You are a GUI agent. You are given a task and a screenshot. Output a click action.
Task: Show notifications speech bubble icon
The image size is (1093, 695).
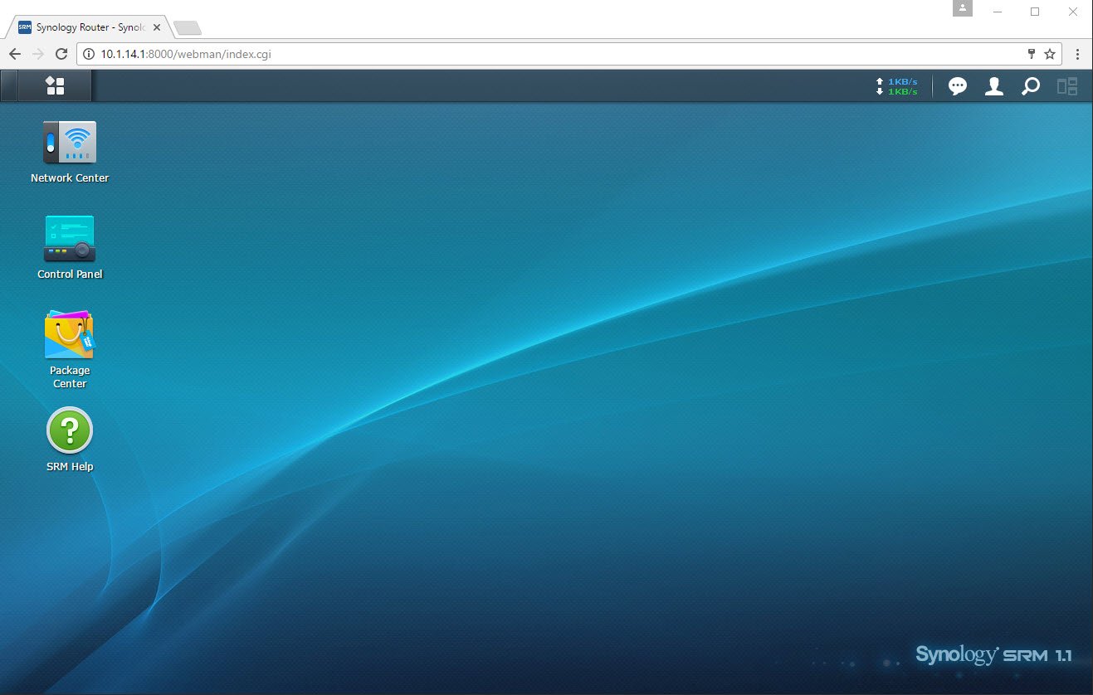[x=958, y=86]
